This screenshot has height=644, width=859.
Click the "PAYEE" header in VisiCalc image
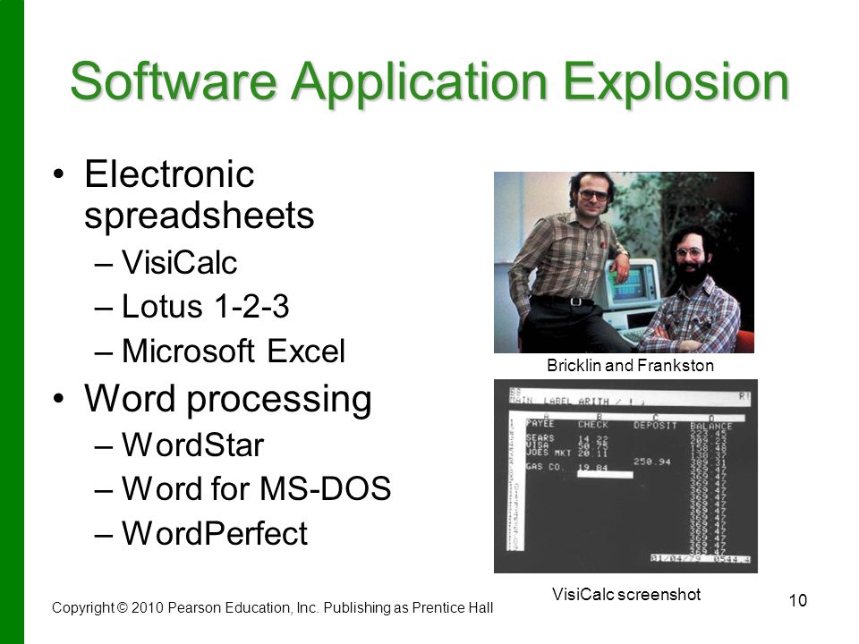pyautogui.click(x=540, y=423)
